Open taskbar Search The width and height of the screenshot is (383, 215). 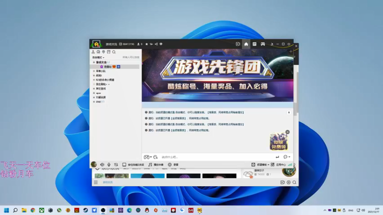click(15, 210)
